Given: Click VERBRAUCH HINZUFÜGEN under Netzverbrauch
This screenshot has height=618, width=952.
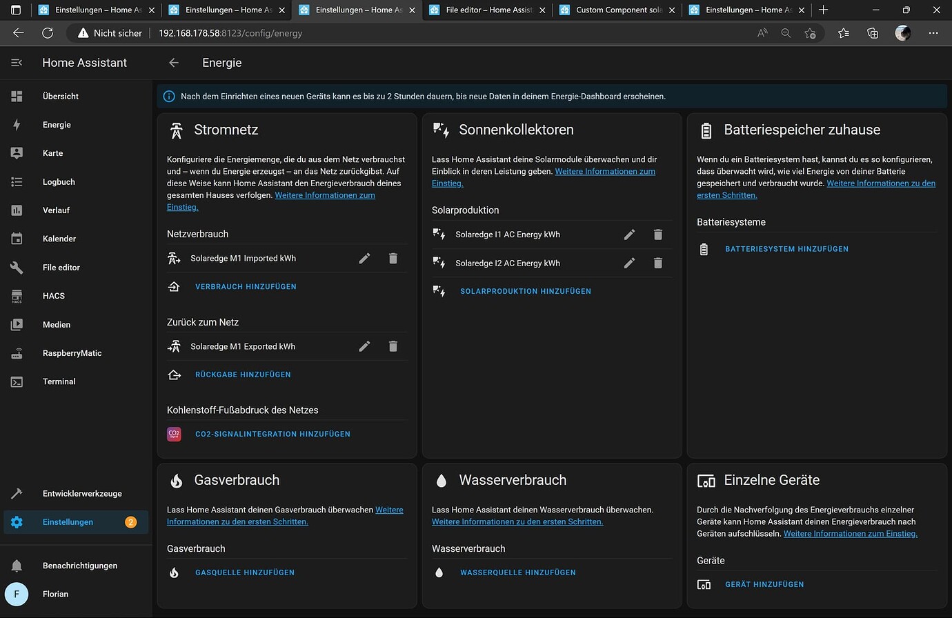Looking at the screenshot, I should point(246,286).
